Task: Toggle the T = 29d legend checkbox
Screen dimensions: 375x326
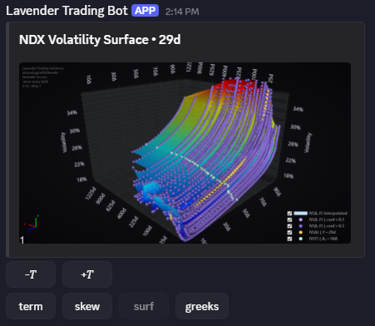Action: [289, 232]
